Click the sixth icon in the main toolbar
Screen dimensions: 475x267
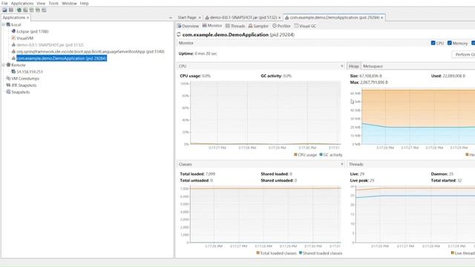pyautogui.click(x=38, y=10)
